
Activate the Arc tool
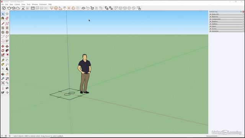tap(3, 37)
